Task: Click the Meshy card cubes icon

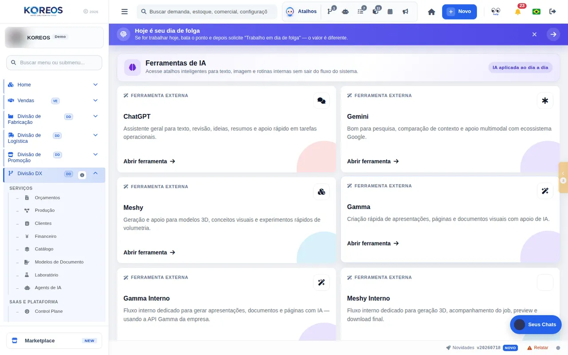Action: click(x=322, y=192)
